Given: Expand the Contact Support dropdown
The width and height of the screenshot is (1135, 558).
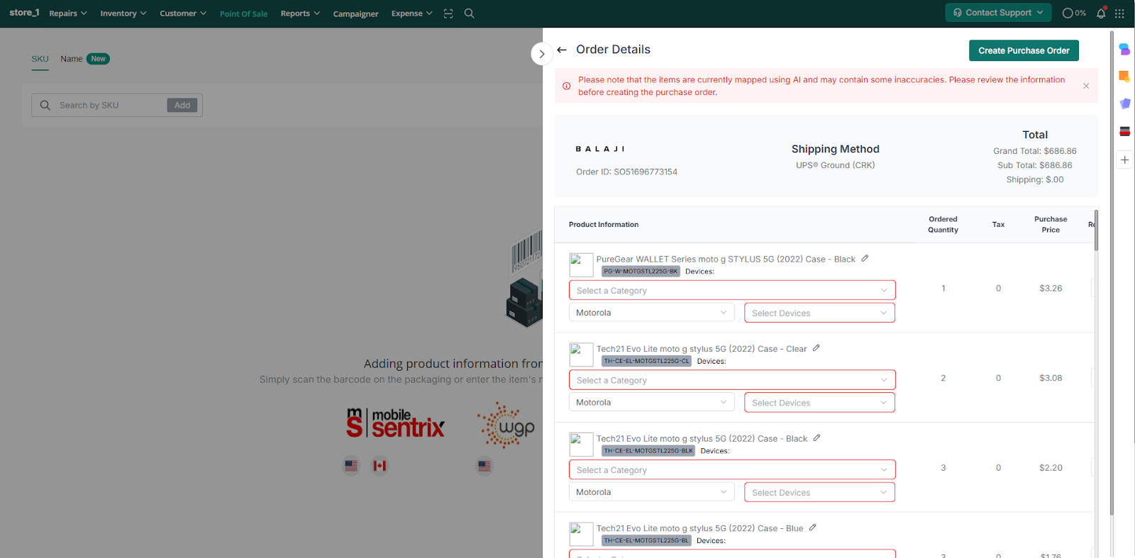Looking at the screenshot, I should [997, 13].
